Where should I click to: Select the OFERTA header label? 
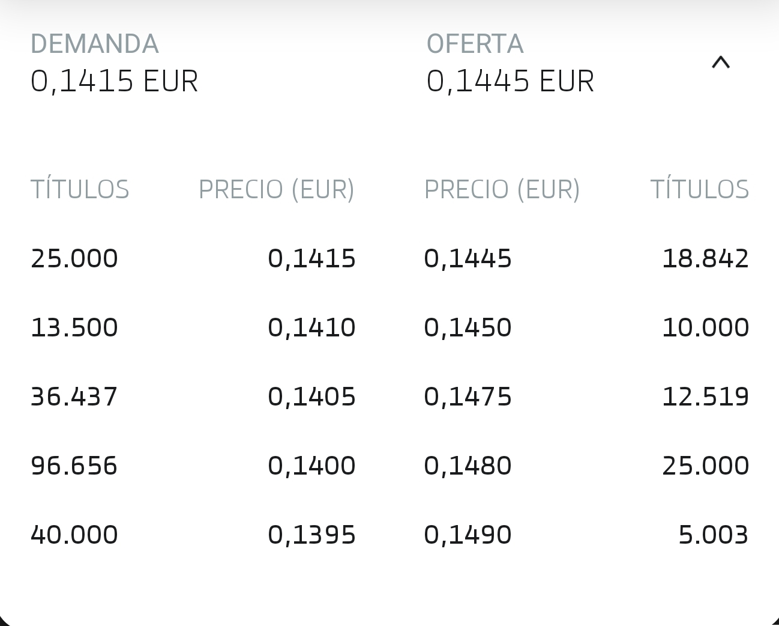(x=475, y=43)
